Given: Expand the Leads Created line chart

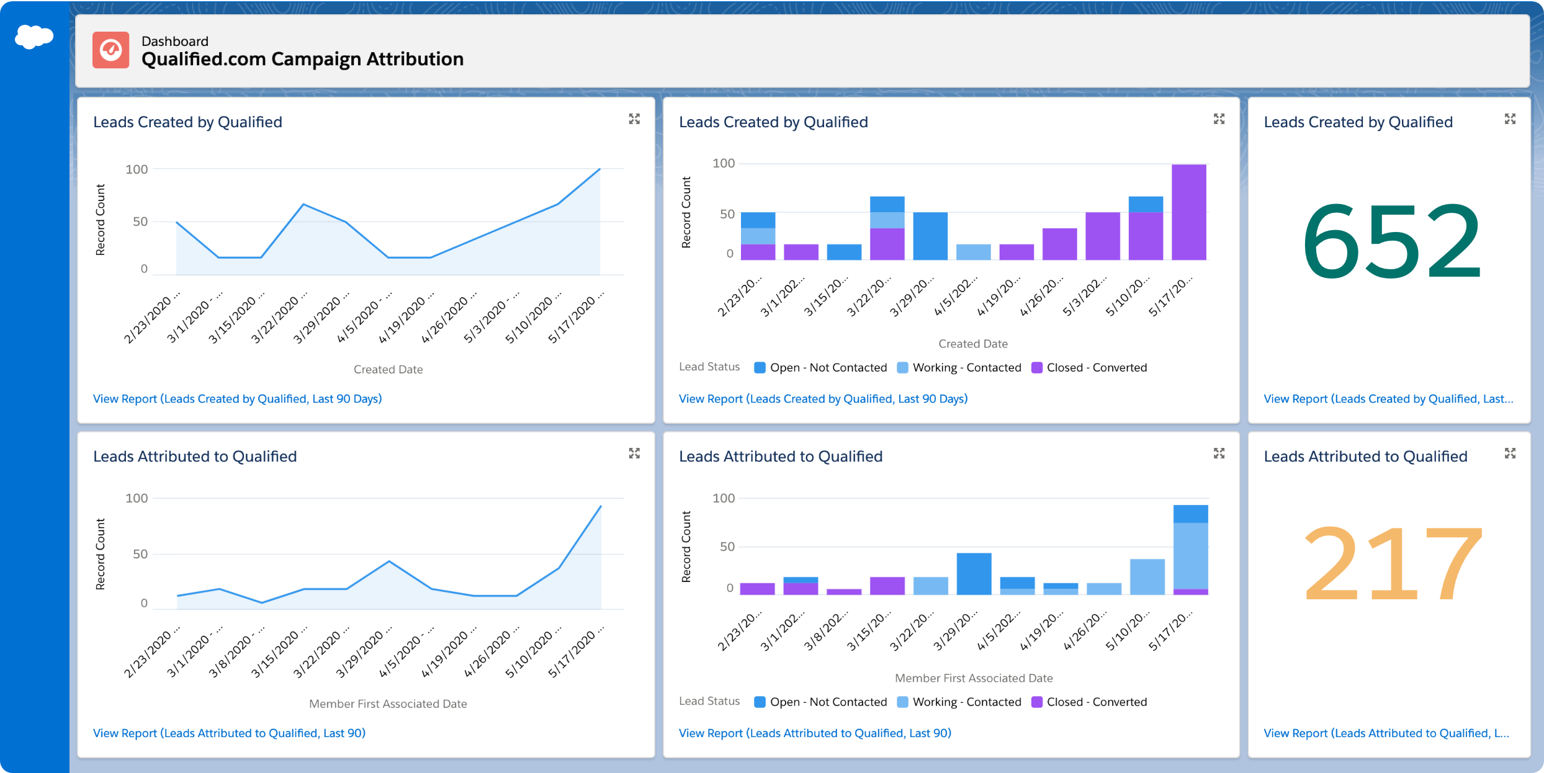Looking at the screenshot, I should tap(634, 119).
